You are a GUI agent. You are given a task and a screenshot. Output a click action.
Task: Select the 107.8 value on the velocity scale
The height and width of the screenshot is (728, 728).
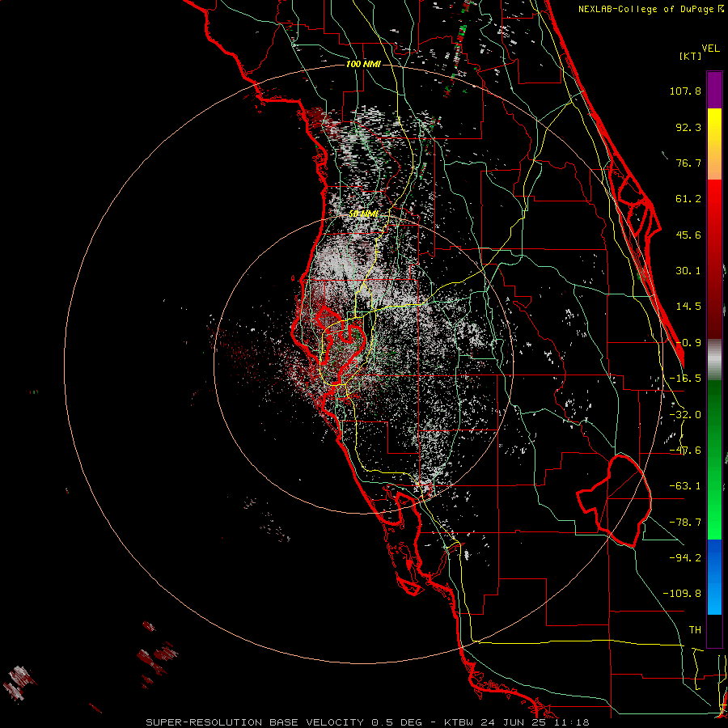click(685, 91)
